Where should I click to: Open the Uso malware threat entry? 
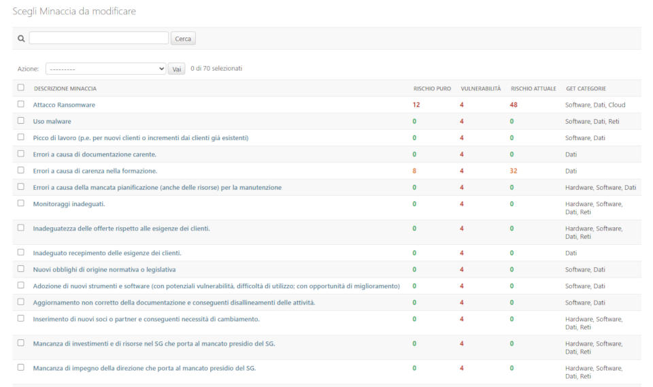52,121
